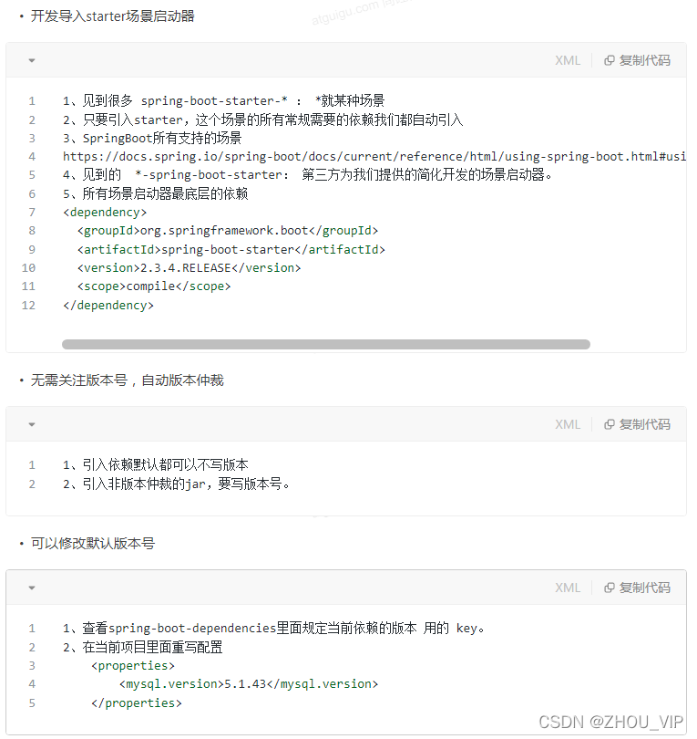697x739 pixels.
Task: Click XML label of the properties code block
Action: pyautogui.click(x=568, y=588)
